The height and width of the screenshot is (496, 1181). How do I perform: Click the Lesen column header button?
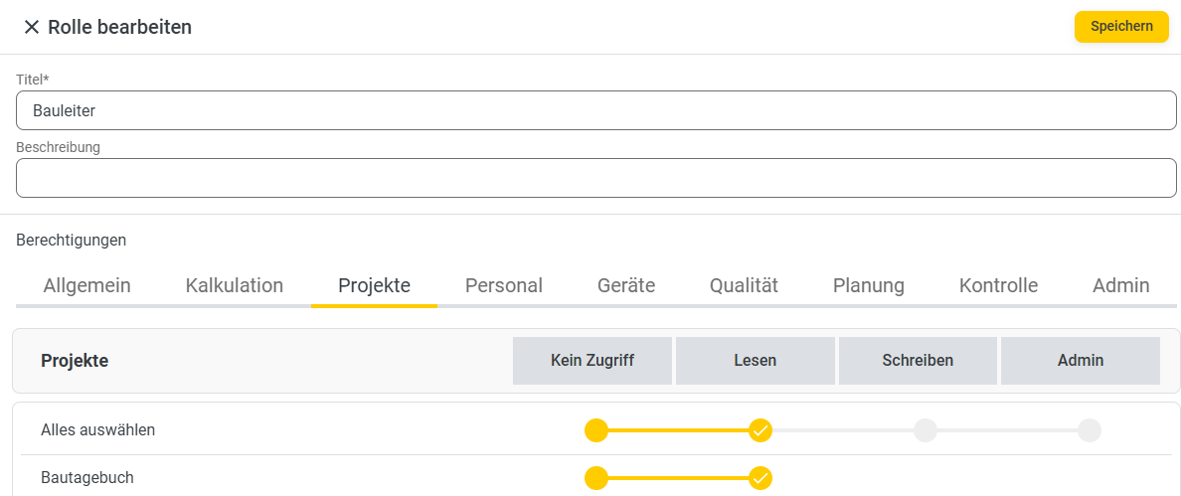click(756, 361)
